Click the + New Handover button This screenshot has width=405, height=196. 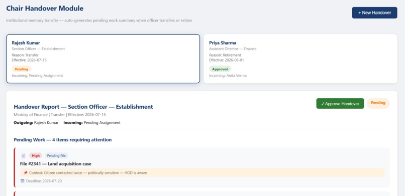pos(374,13)
